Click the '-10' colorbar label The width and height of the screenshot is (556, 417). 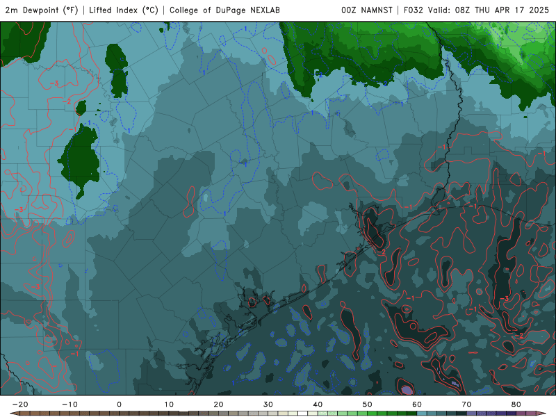point(69,404)
